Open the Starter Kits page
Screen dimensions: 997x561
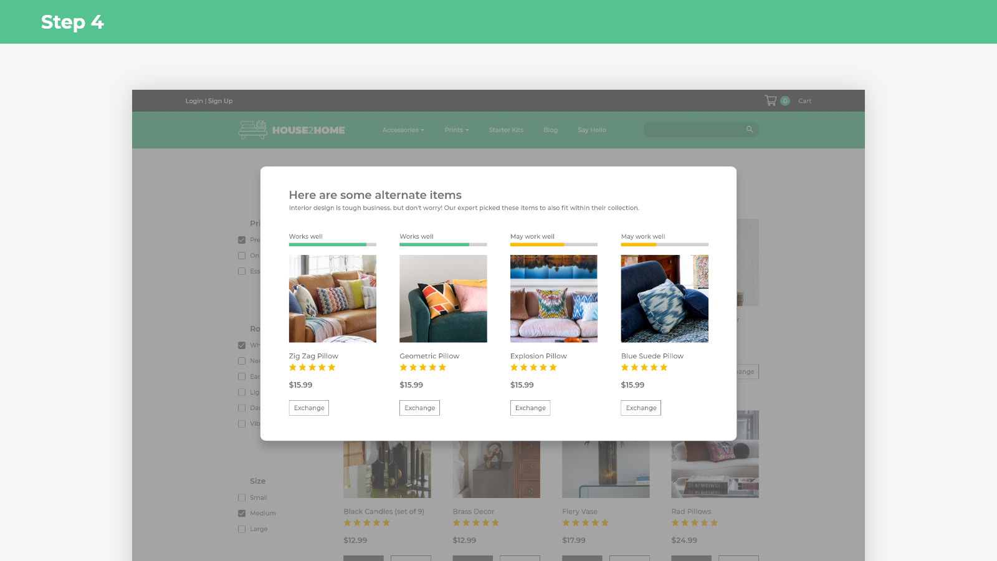tap(506, 130)
